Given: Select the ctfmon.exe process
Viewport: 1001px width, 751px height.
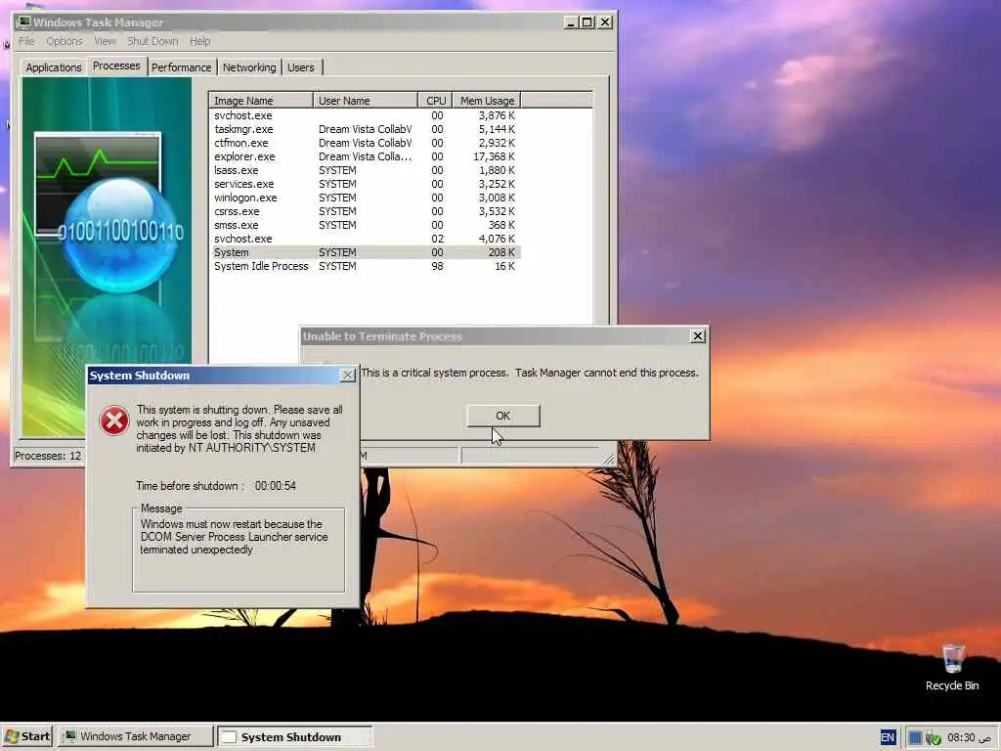Looking at the screenshot, I should pos(366,143).
